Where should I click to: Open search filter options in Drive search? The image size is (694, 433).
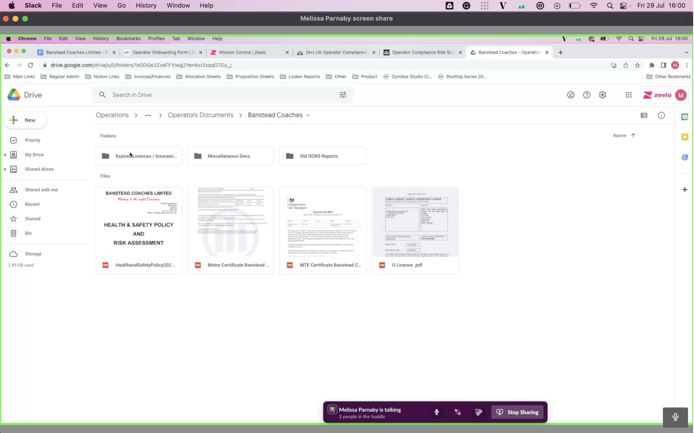343,95
